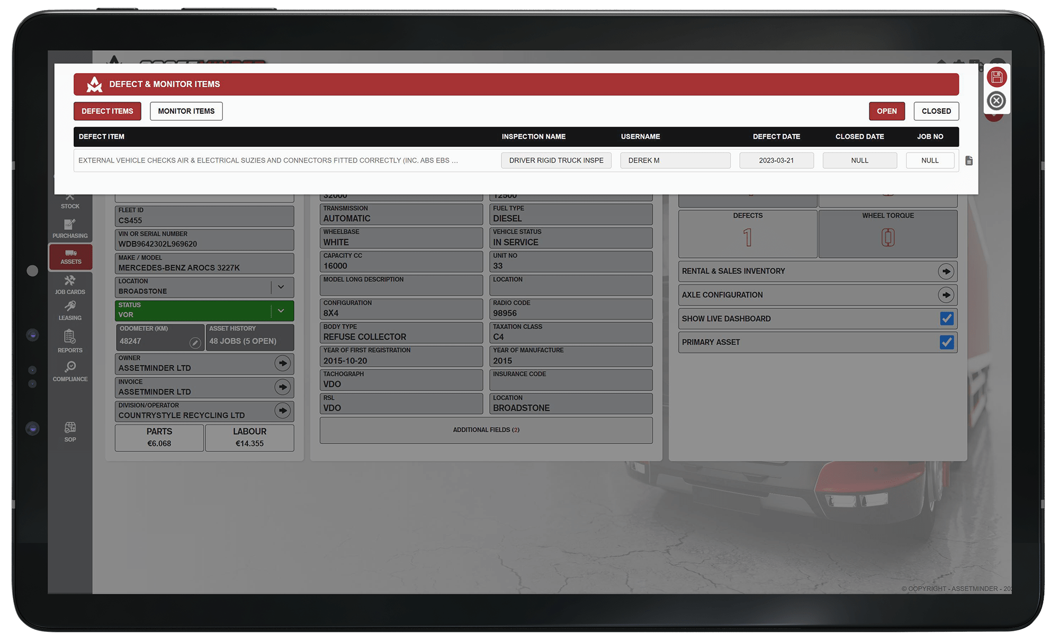Image resolution: width=1059 pixels, height=642 pixels.
Task: Edit the odometer value using the pencil icon
Action: click(194, 343)
